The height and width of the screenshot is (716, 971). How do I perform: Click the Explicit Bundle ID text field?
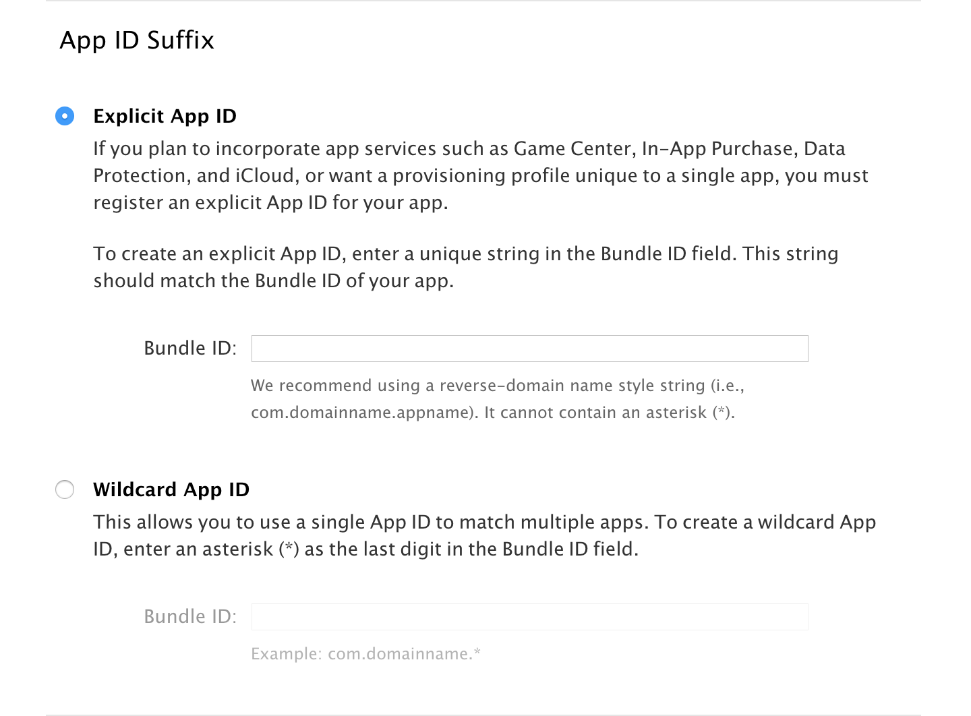pos(529,349)
